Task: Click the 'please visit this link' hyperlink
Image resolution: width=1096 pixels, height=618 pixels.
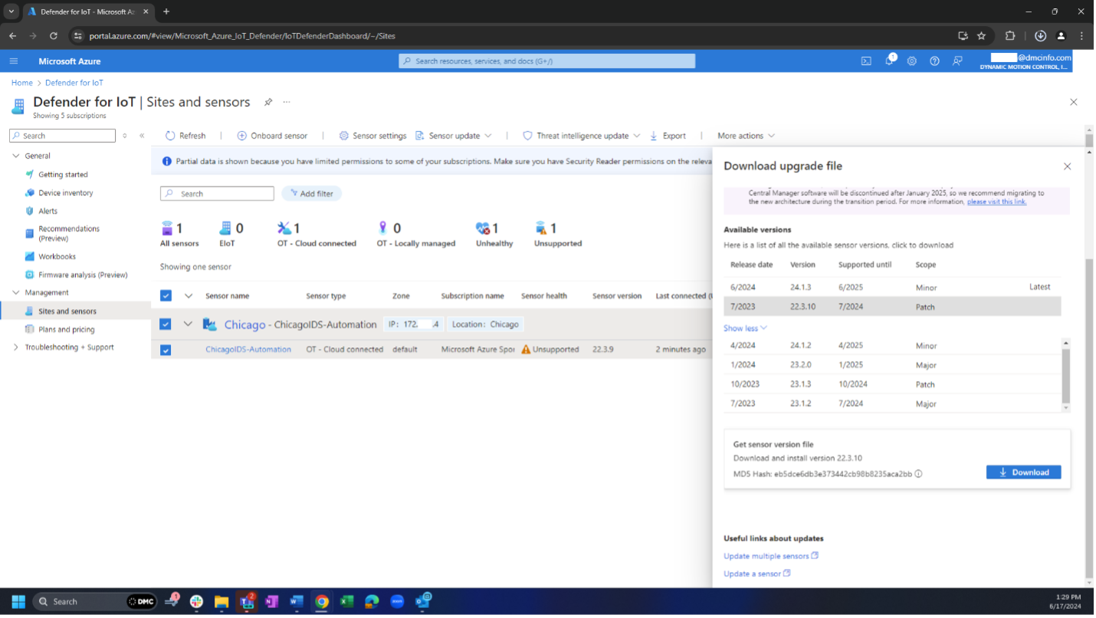Action: point(996,202)
